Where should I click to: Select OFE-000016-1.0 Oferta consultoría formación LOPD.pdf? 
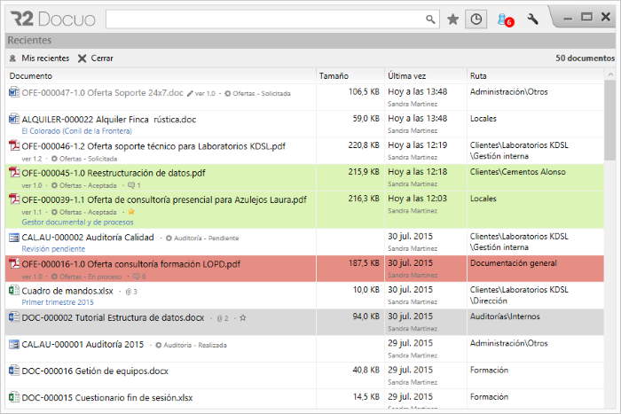click(131, 264)
